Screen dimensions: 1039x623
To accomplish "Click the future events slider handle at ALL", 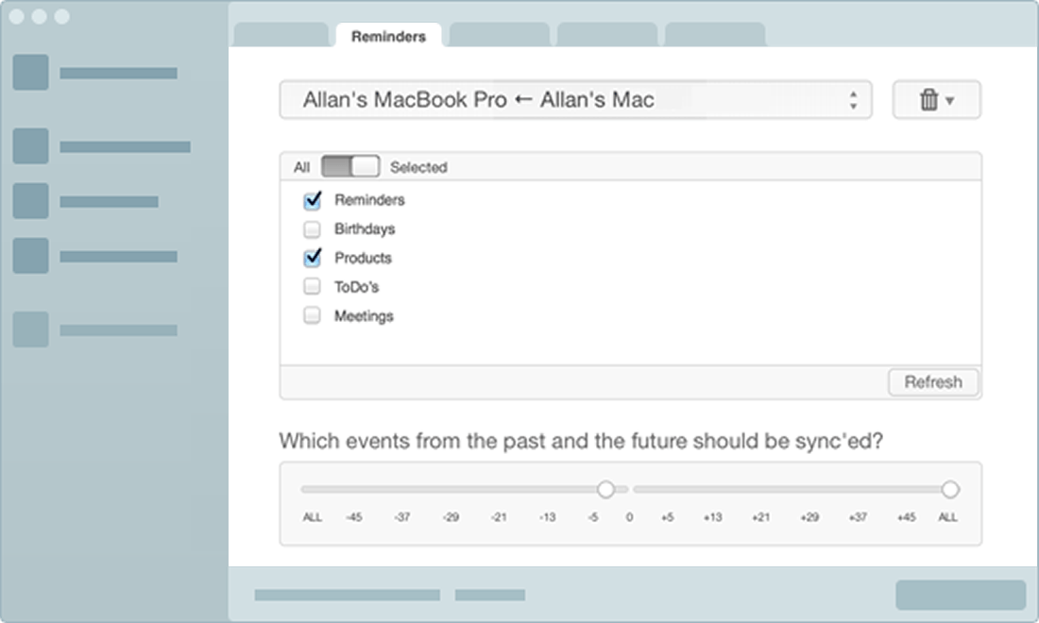I will 950,489.
